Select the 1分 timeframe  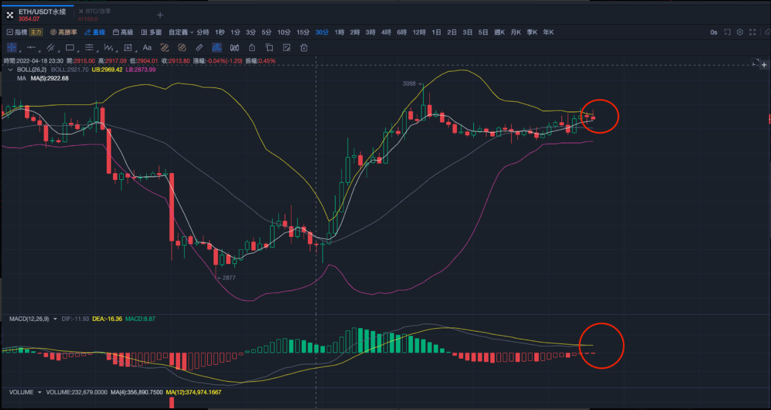[236, 32]
